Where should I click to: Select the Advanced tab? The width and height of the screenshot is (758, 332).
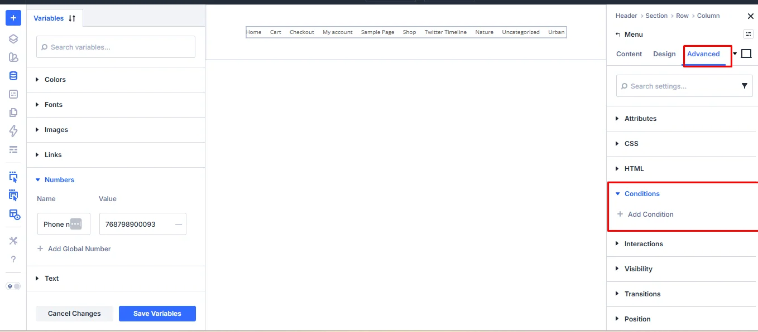tap(703, 54)
